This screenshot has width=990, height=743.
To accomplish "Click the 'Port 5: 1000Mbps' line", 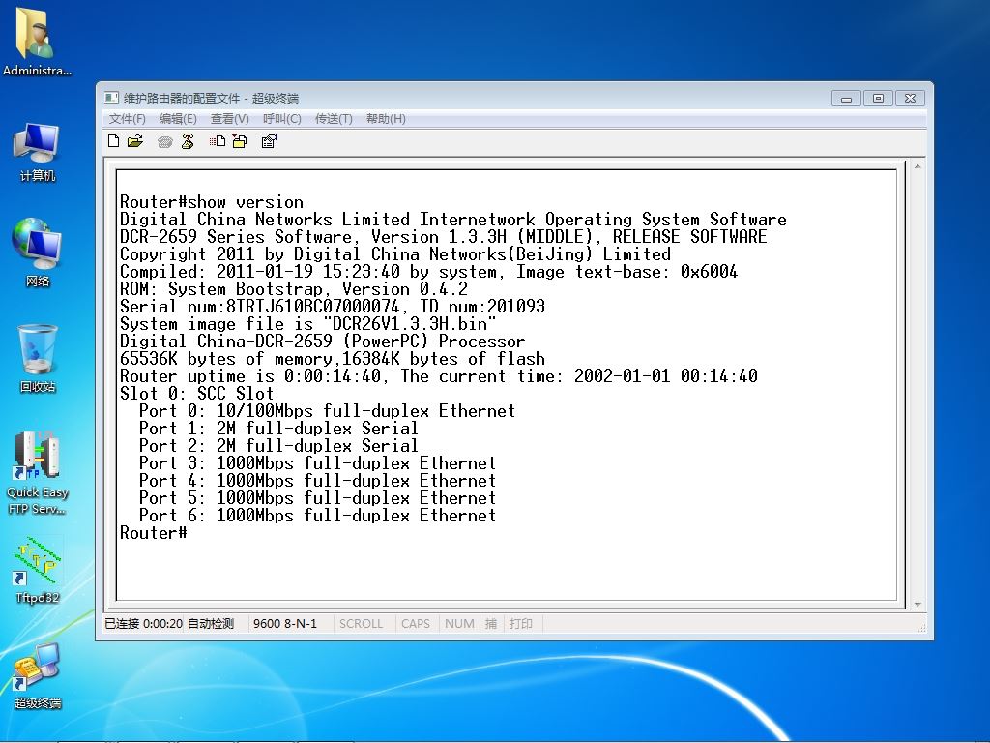I will tap(317, 498).
